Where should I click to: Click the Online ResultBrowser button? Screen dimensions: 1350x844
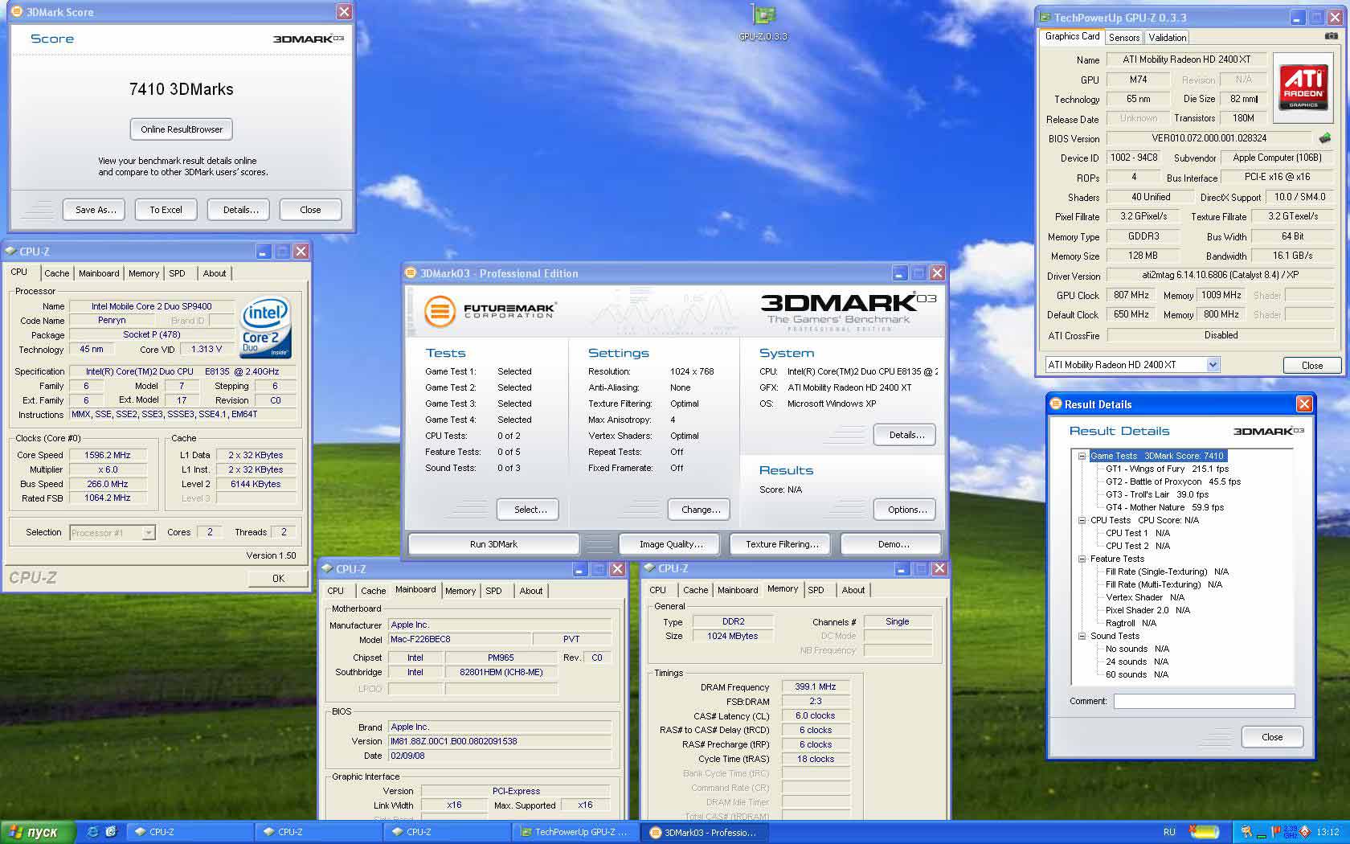point(182,129)
